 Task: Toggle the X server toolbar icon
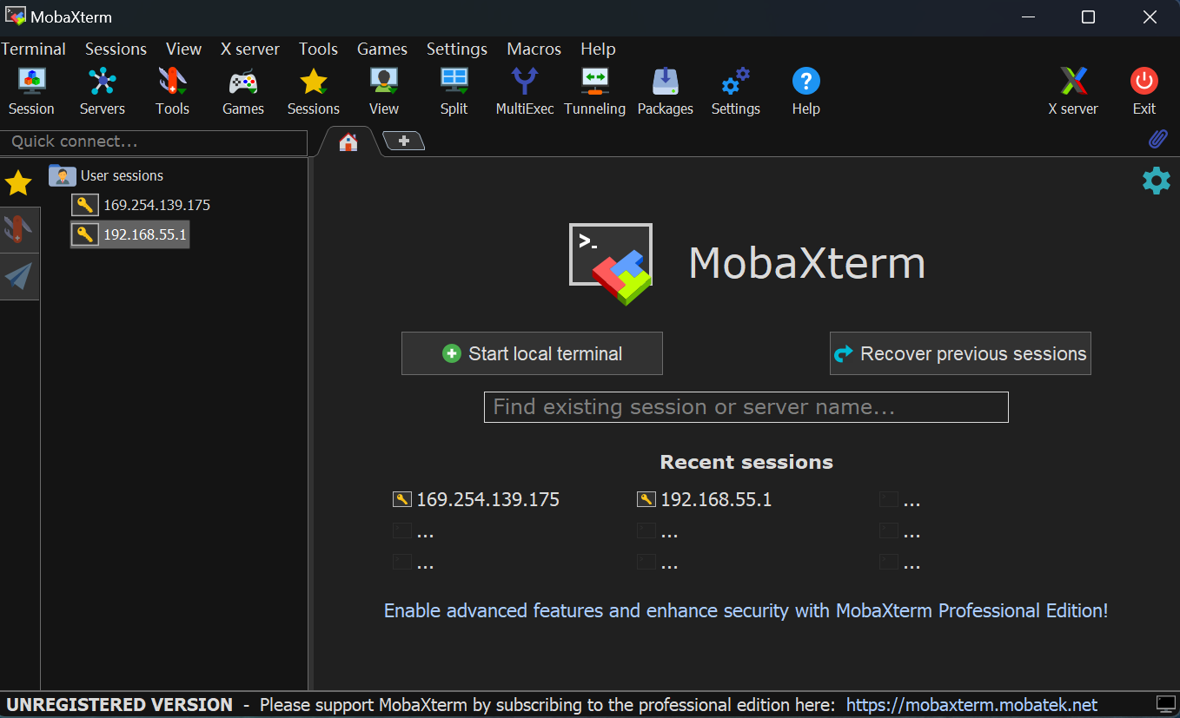1073,91
